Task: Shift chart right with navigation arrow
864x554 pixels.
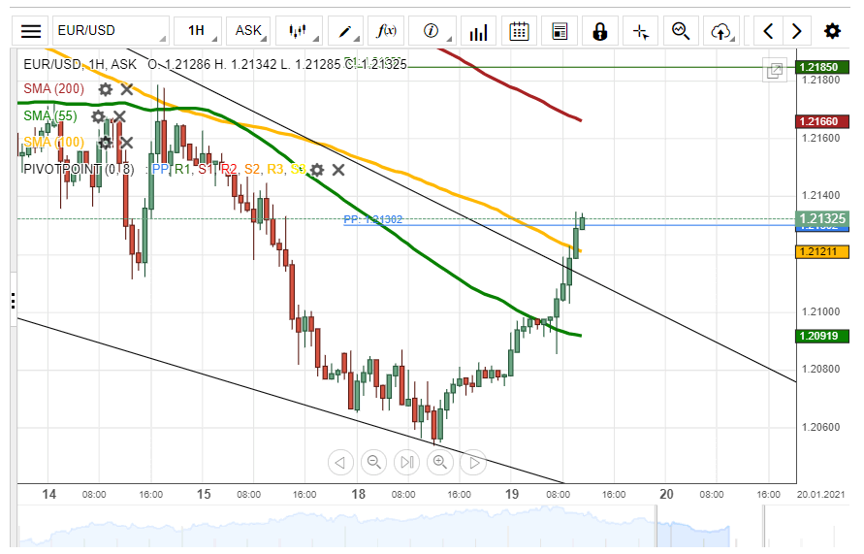Action: 474,462
